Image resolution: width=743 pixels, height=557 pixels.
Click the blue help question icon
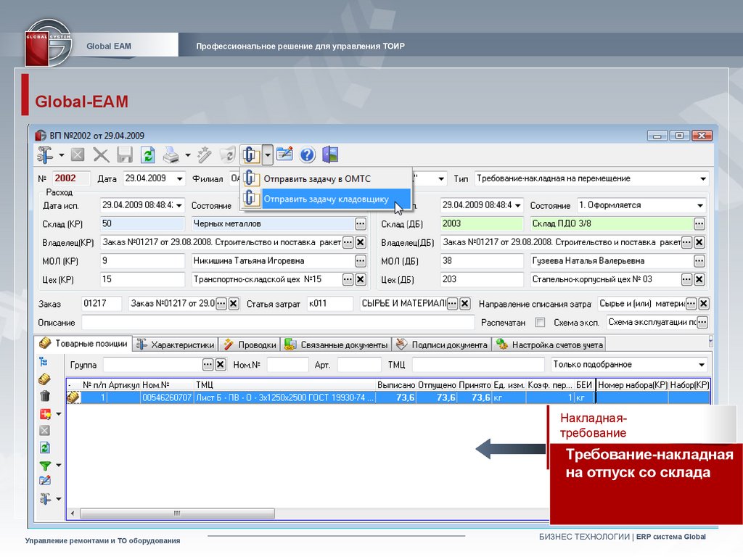(x=308, y=155)
